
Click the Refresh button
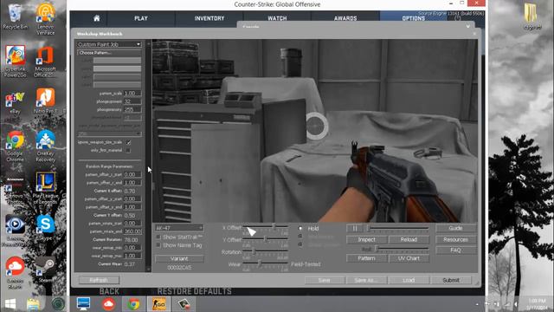point(99,280)
